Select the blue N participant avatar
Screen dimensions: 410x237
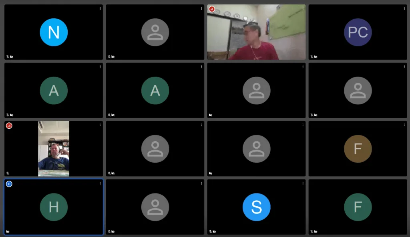tap(54, 32)
